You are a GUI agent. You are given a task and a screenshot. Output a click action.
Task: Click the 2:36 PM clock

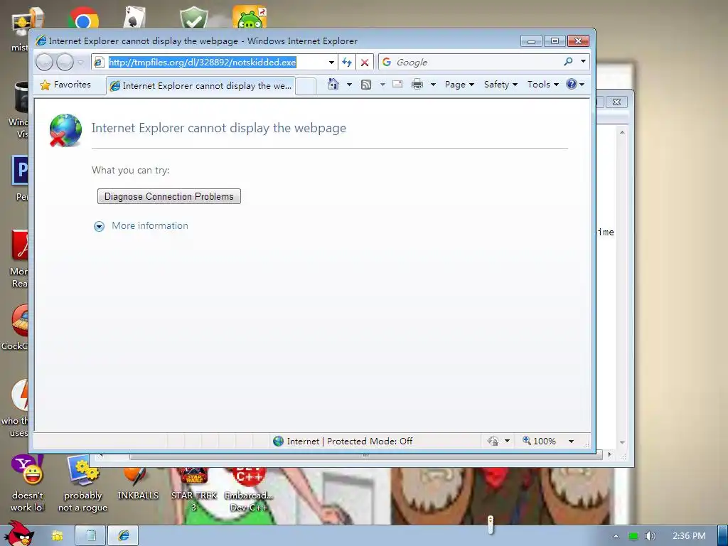click(x=689, y=536)
